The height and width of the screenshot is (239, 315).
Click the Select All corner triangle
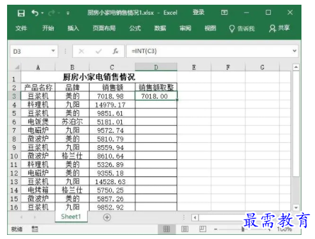17,67
